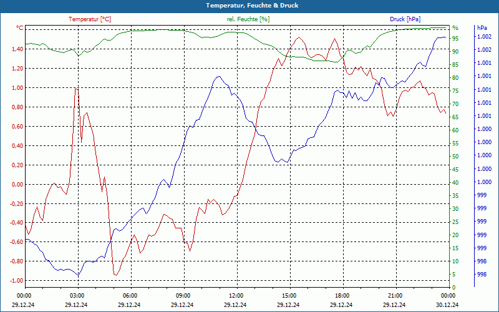Image resolution: width=499 pixels, height=312 pixels.
Task: Click the '-0,20' temperature axis value
Action: coord(17,204)
